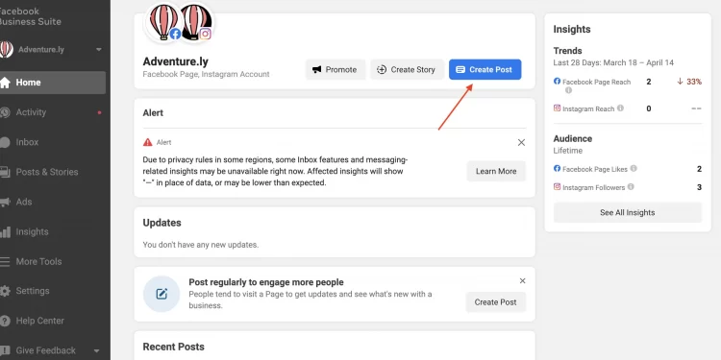The width and height of the screenshot is (721, 360).
Task: Select Insights in the sidebar
Action: (52, 232)
